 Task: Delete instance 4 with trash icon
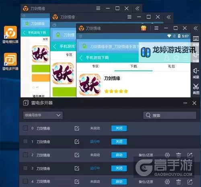tap(178, 182)
